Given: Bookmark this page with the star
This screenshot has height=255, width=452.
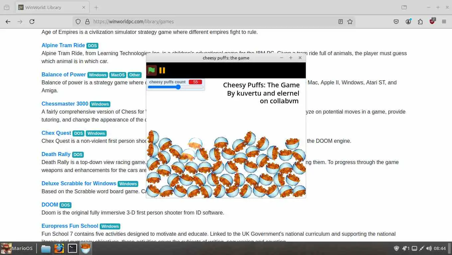Looking at the screenshot, I should pyautogui.click(x=350, y=22).
